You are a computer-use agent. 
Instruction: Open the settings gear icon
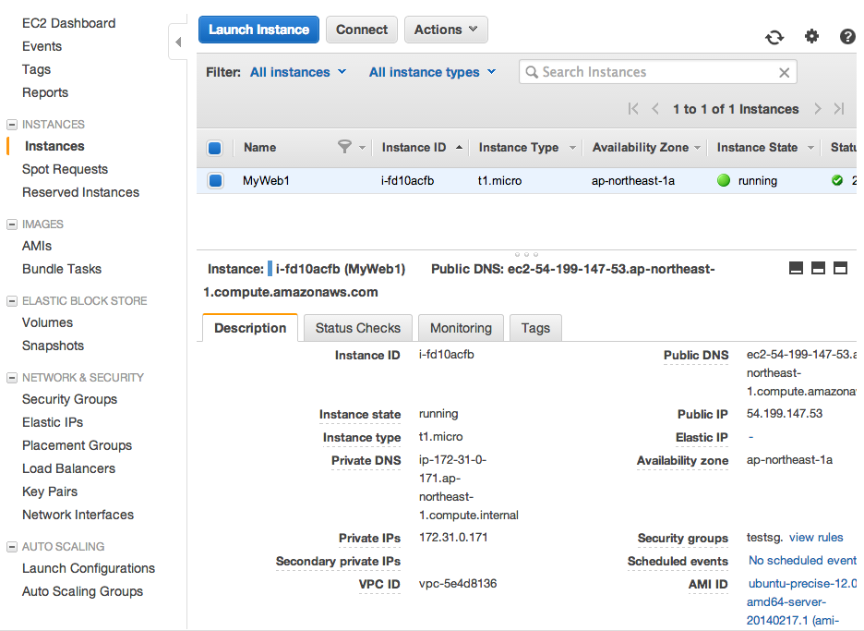point(811,36)
